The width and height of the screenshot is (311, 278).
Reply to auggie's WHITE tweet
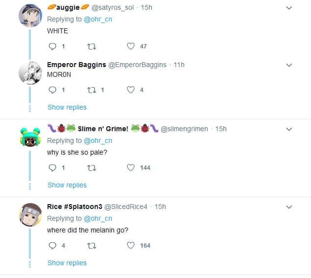pos(53,46)
